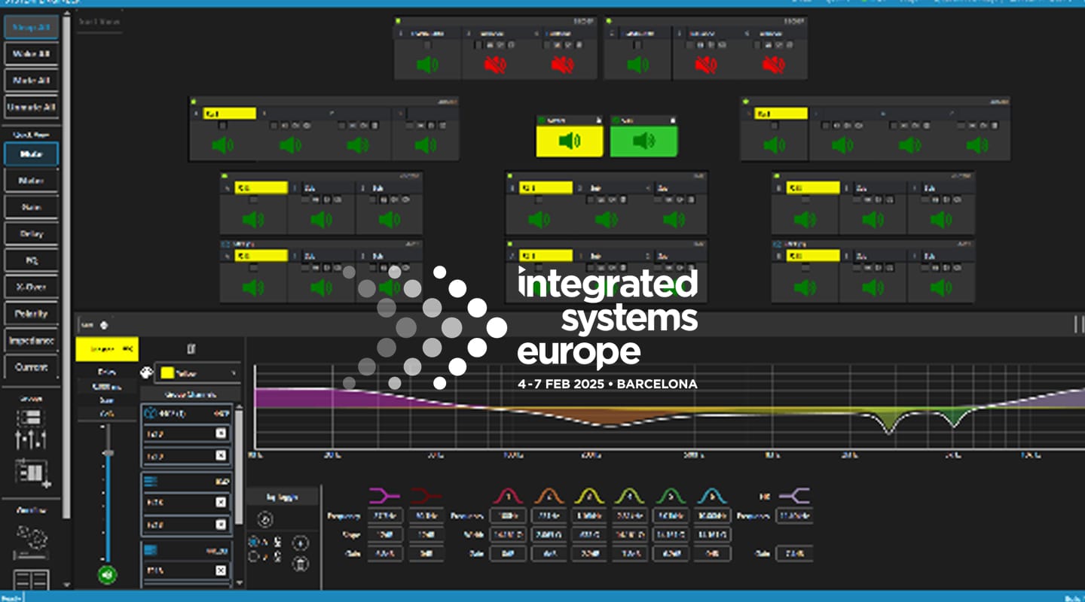Click the icon right of yellow Groups tab
The width and height of the screenshot is (1085, 602).
click(x=191, y=348)
